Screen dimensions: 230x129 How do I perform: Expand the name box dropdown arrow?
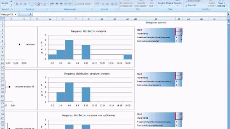tap(16, 14)
